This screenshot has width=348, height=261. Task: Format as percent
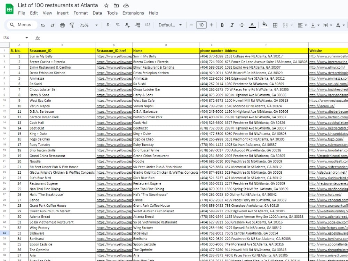pyautogui.click(x=118, y=25)
